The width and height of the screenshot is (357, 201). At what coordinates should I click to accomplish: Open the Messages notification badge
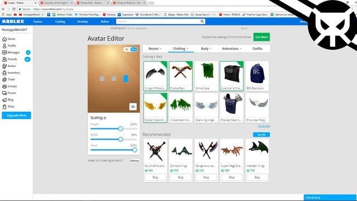coord(28,52)
